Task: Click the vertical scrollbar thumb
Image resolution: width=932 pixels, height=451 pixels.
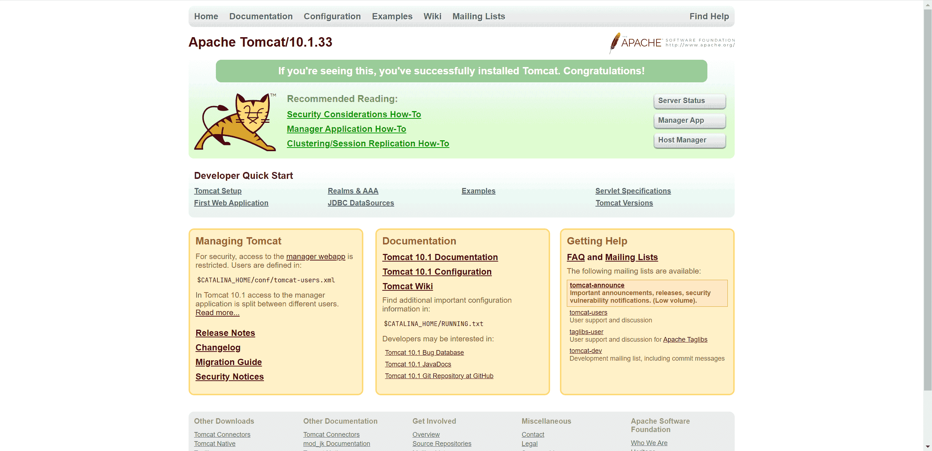Action: click(x=928, y=200)
